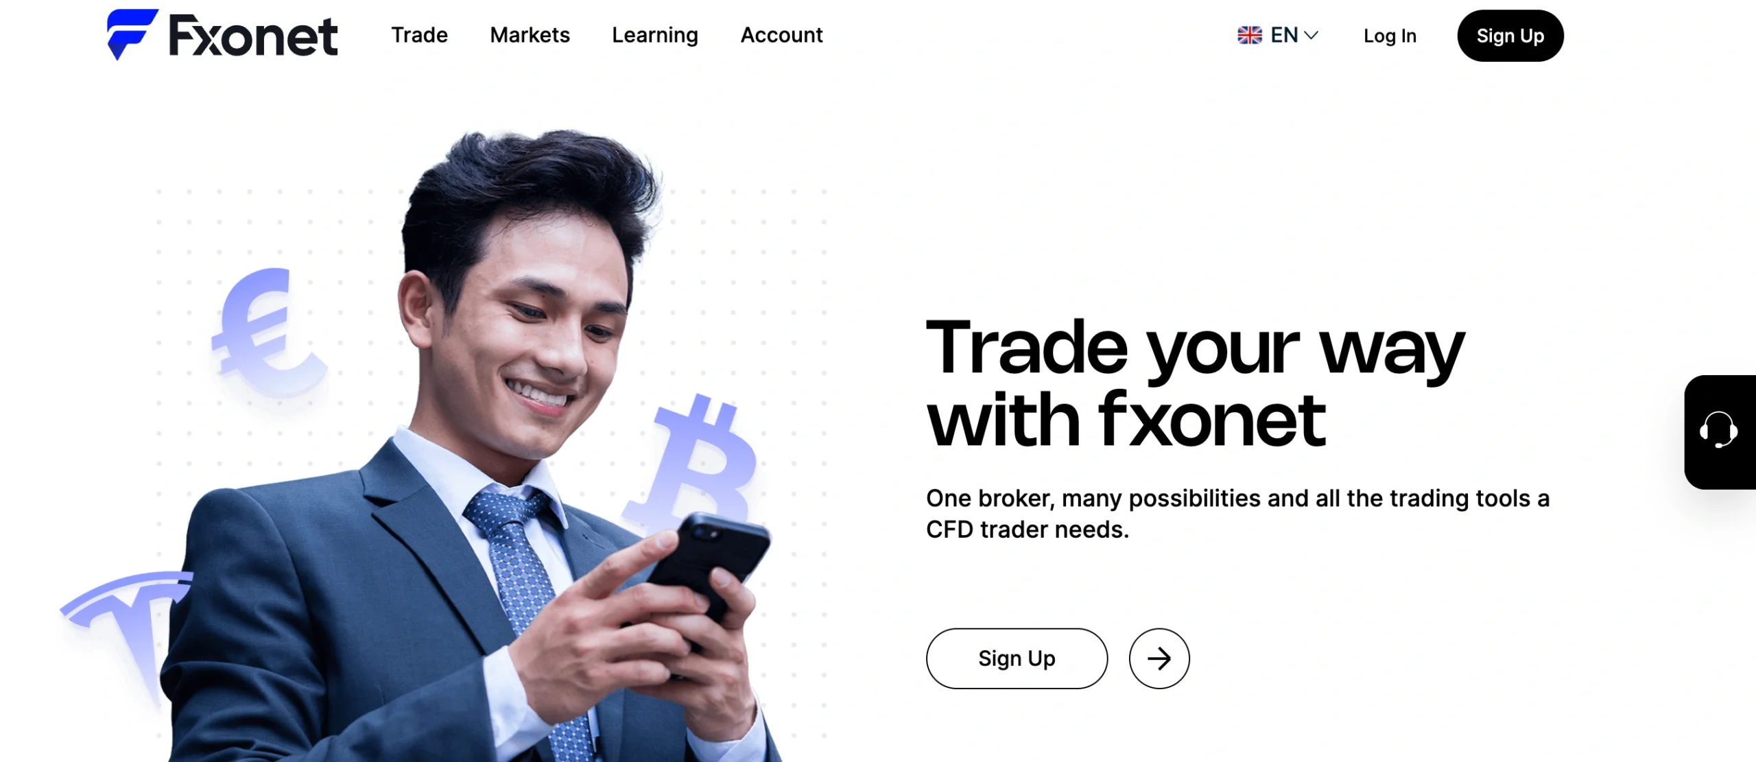1756x762 pixels.
Task: Click the chevron next to EN
Action: tap(1311, 36)
